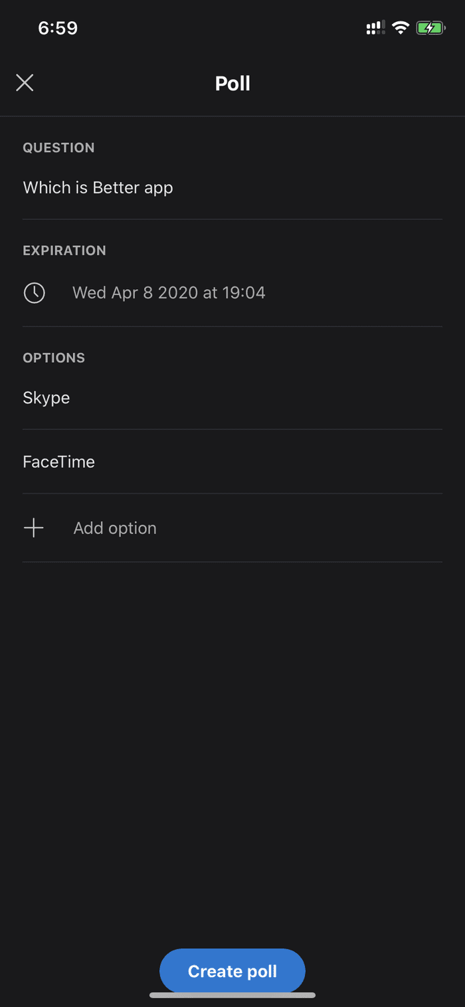Tap the plus icon beside Add option
Image resolution: width=465 pixels, height=1007 pixels.
tap(33, 528)
